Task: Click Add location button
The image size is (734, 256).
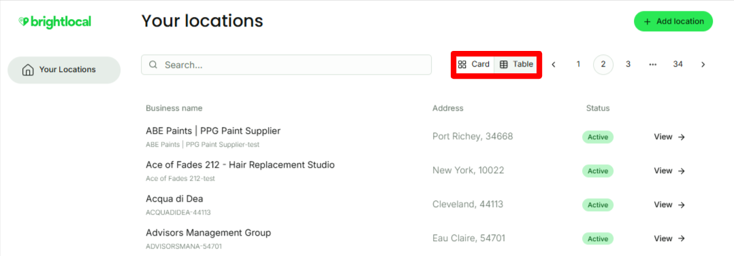Action: tap(673, 22)
